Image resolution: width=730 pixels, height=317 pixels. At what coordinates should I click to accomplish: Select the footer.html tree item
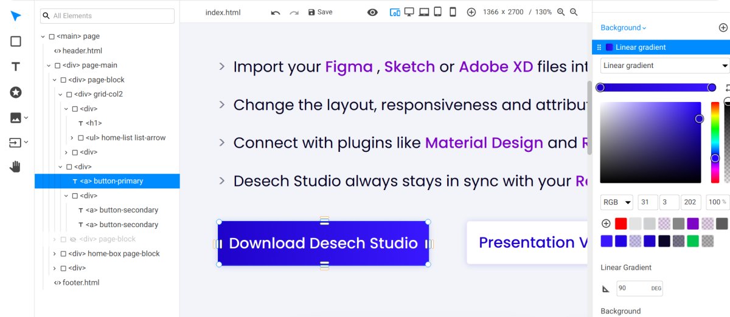click(81, 282)
